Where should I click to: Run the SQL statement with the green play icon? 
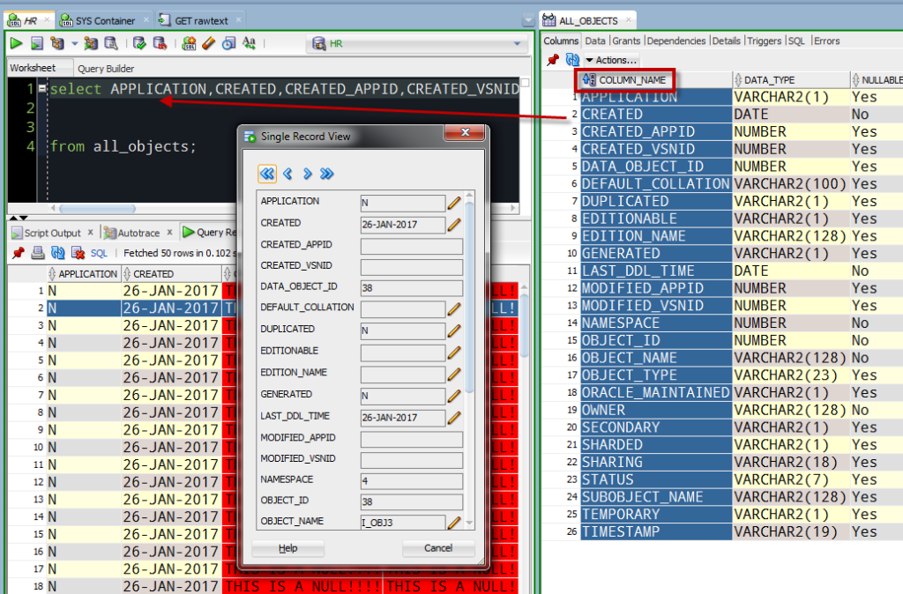tap(17, 43)
